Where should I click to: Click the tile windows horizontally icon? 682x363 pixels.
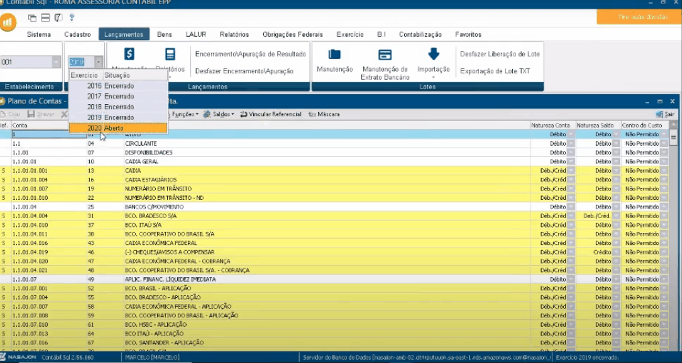45,18
